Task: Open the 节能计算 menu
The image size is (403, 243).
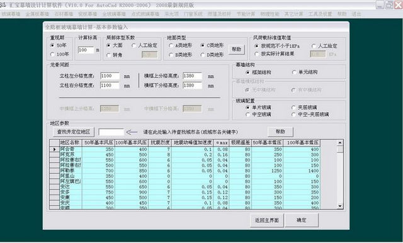Action: [x=246, y=14]
